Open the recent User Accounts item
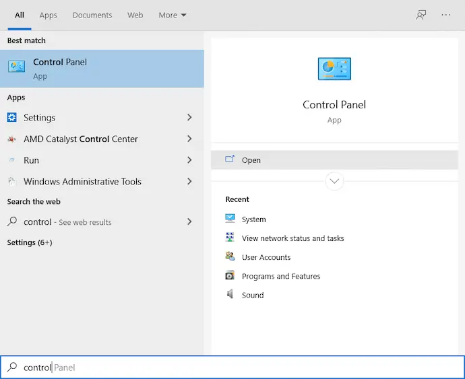Viewport: 465px width, 379px height. (x=266, y=257)
